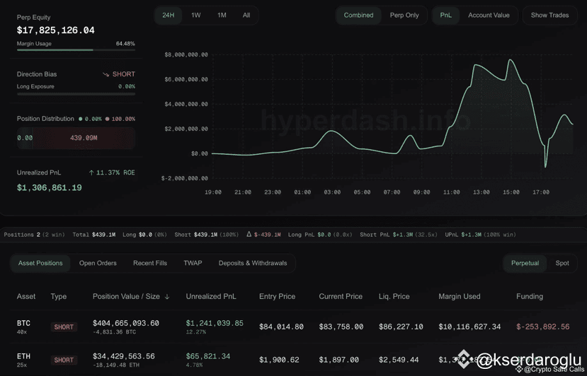Click the SHORT badge on BTC row

click(64, 327)
